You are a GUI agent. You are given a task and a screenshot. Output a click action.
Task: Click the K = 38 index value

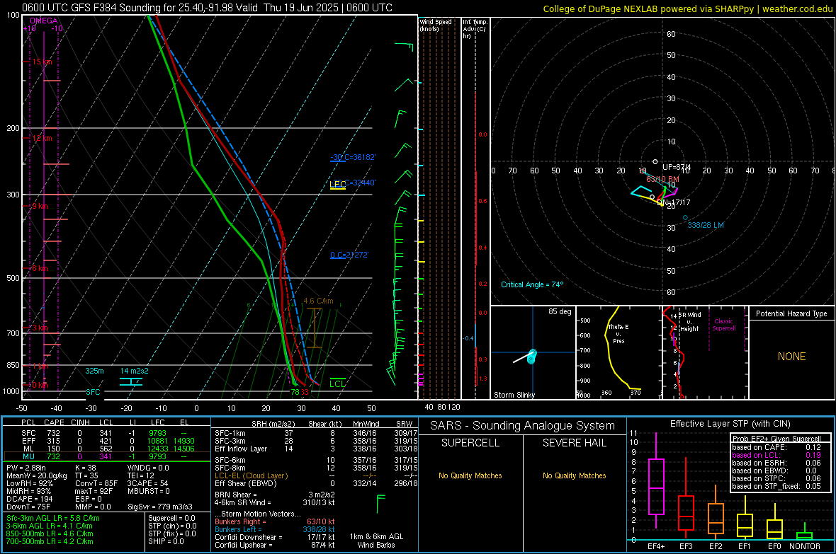85,468
